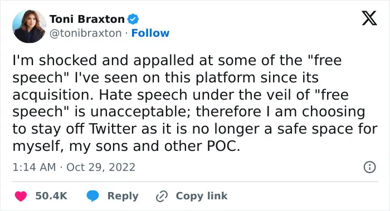
Task: Open Toni Braxton's profile picture
Action: 29,26
